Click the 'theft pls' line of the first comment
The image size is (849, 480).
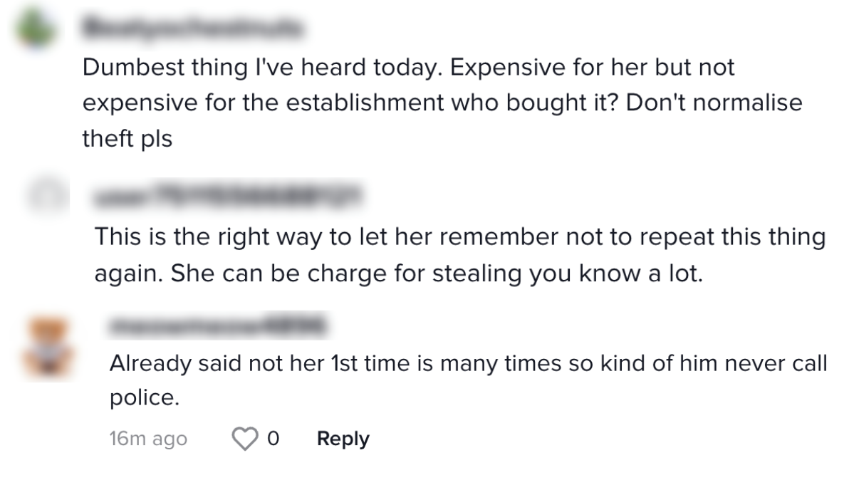(x=127, y=138)
